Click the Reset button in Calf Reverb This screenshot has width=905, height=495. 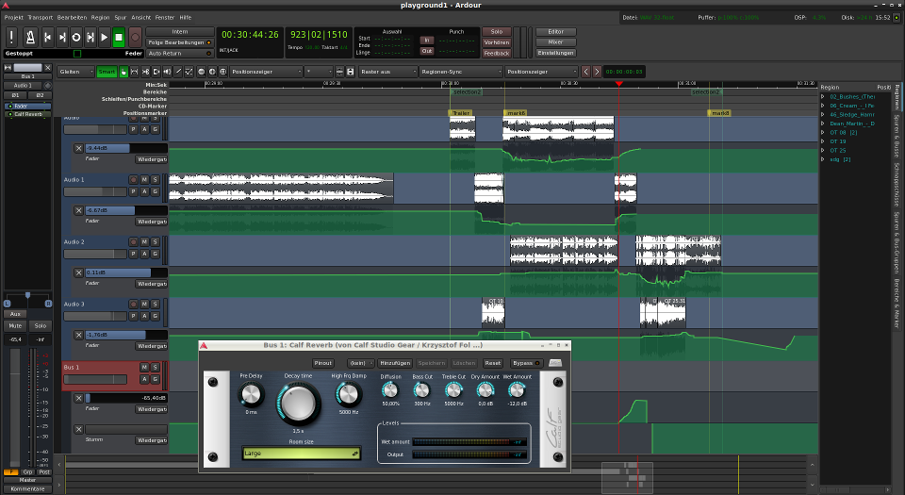coord(492,363)
